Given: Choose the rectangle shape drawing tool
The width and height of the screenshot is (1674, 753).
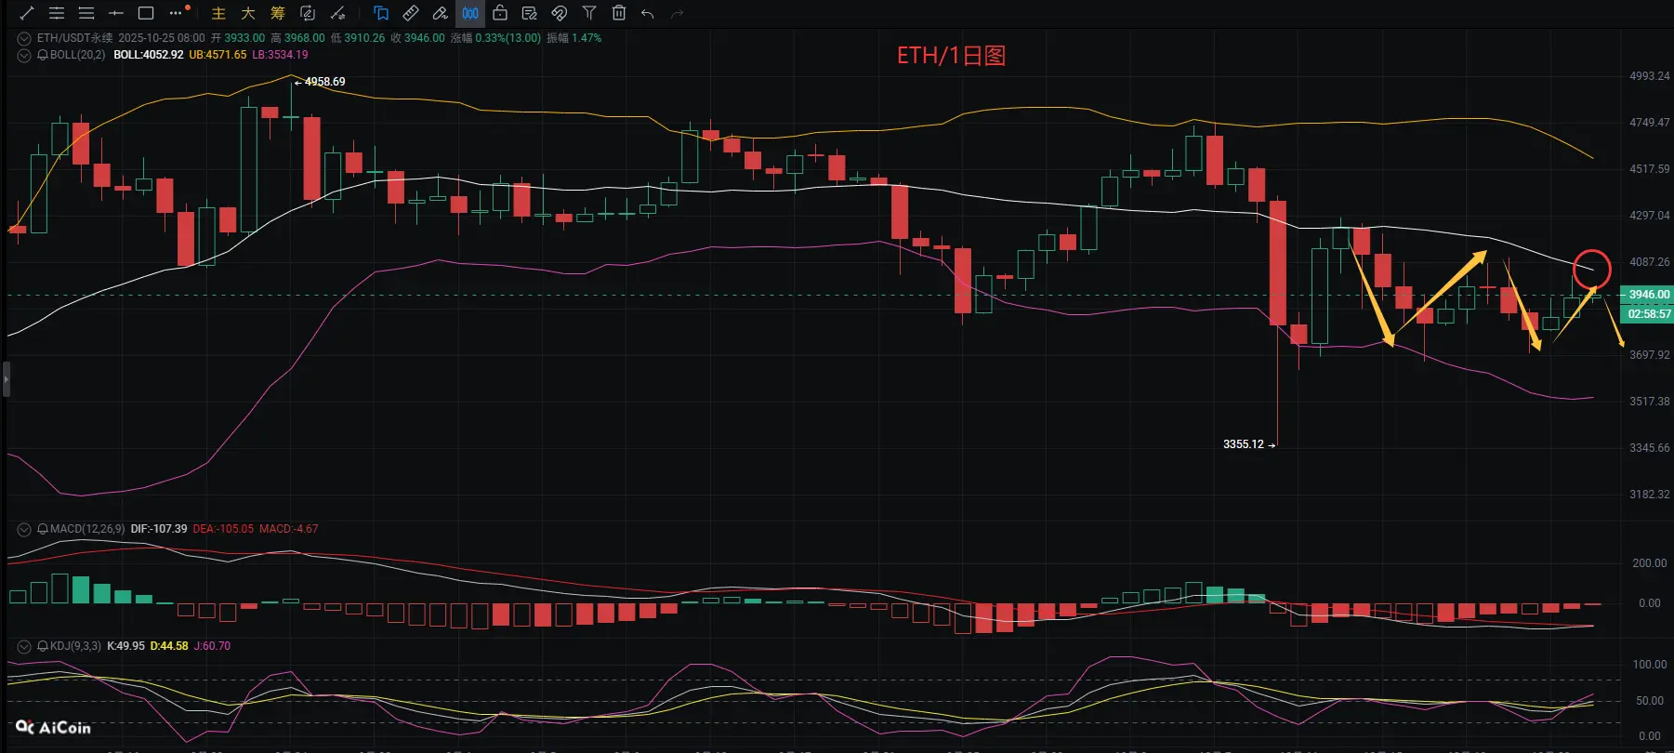Looking at the screenshot, I should pyautogui.click(x=146, y=13).
